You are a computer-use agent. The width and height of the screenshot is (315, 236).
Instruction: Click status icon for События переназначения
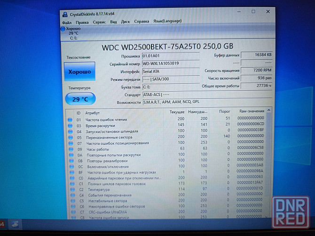point(73,195)
